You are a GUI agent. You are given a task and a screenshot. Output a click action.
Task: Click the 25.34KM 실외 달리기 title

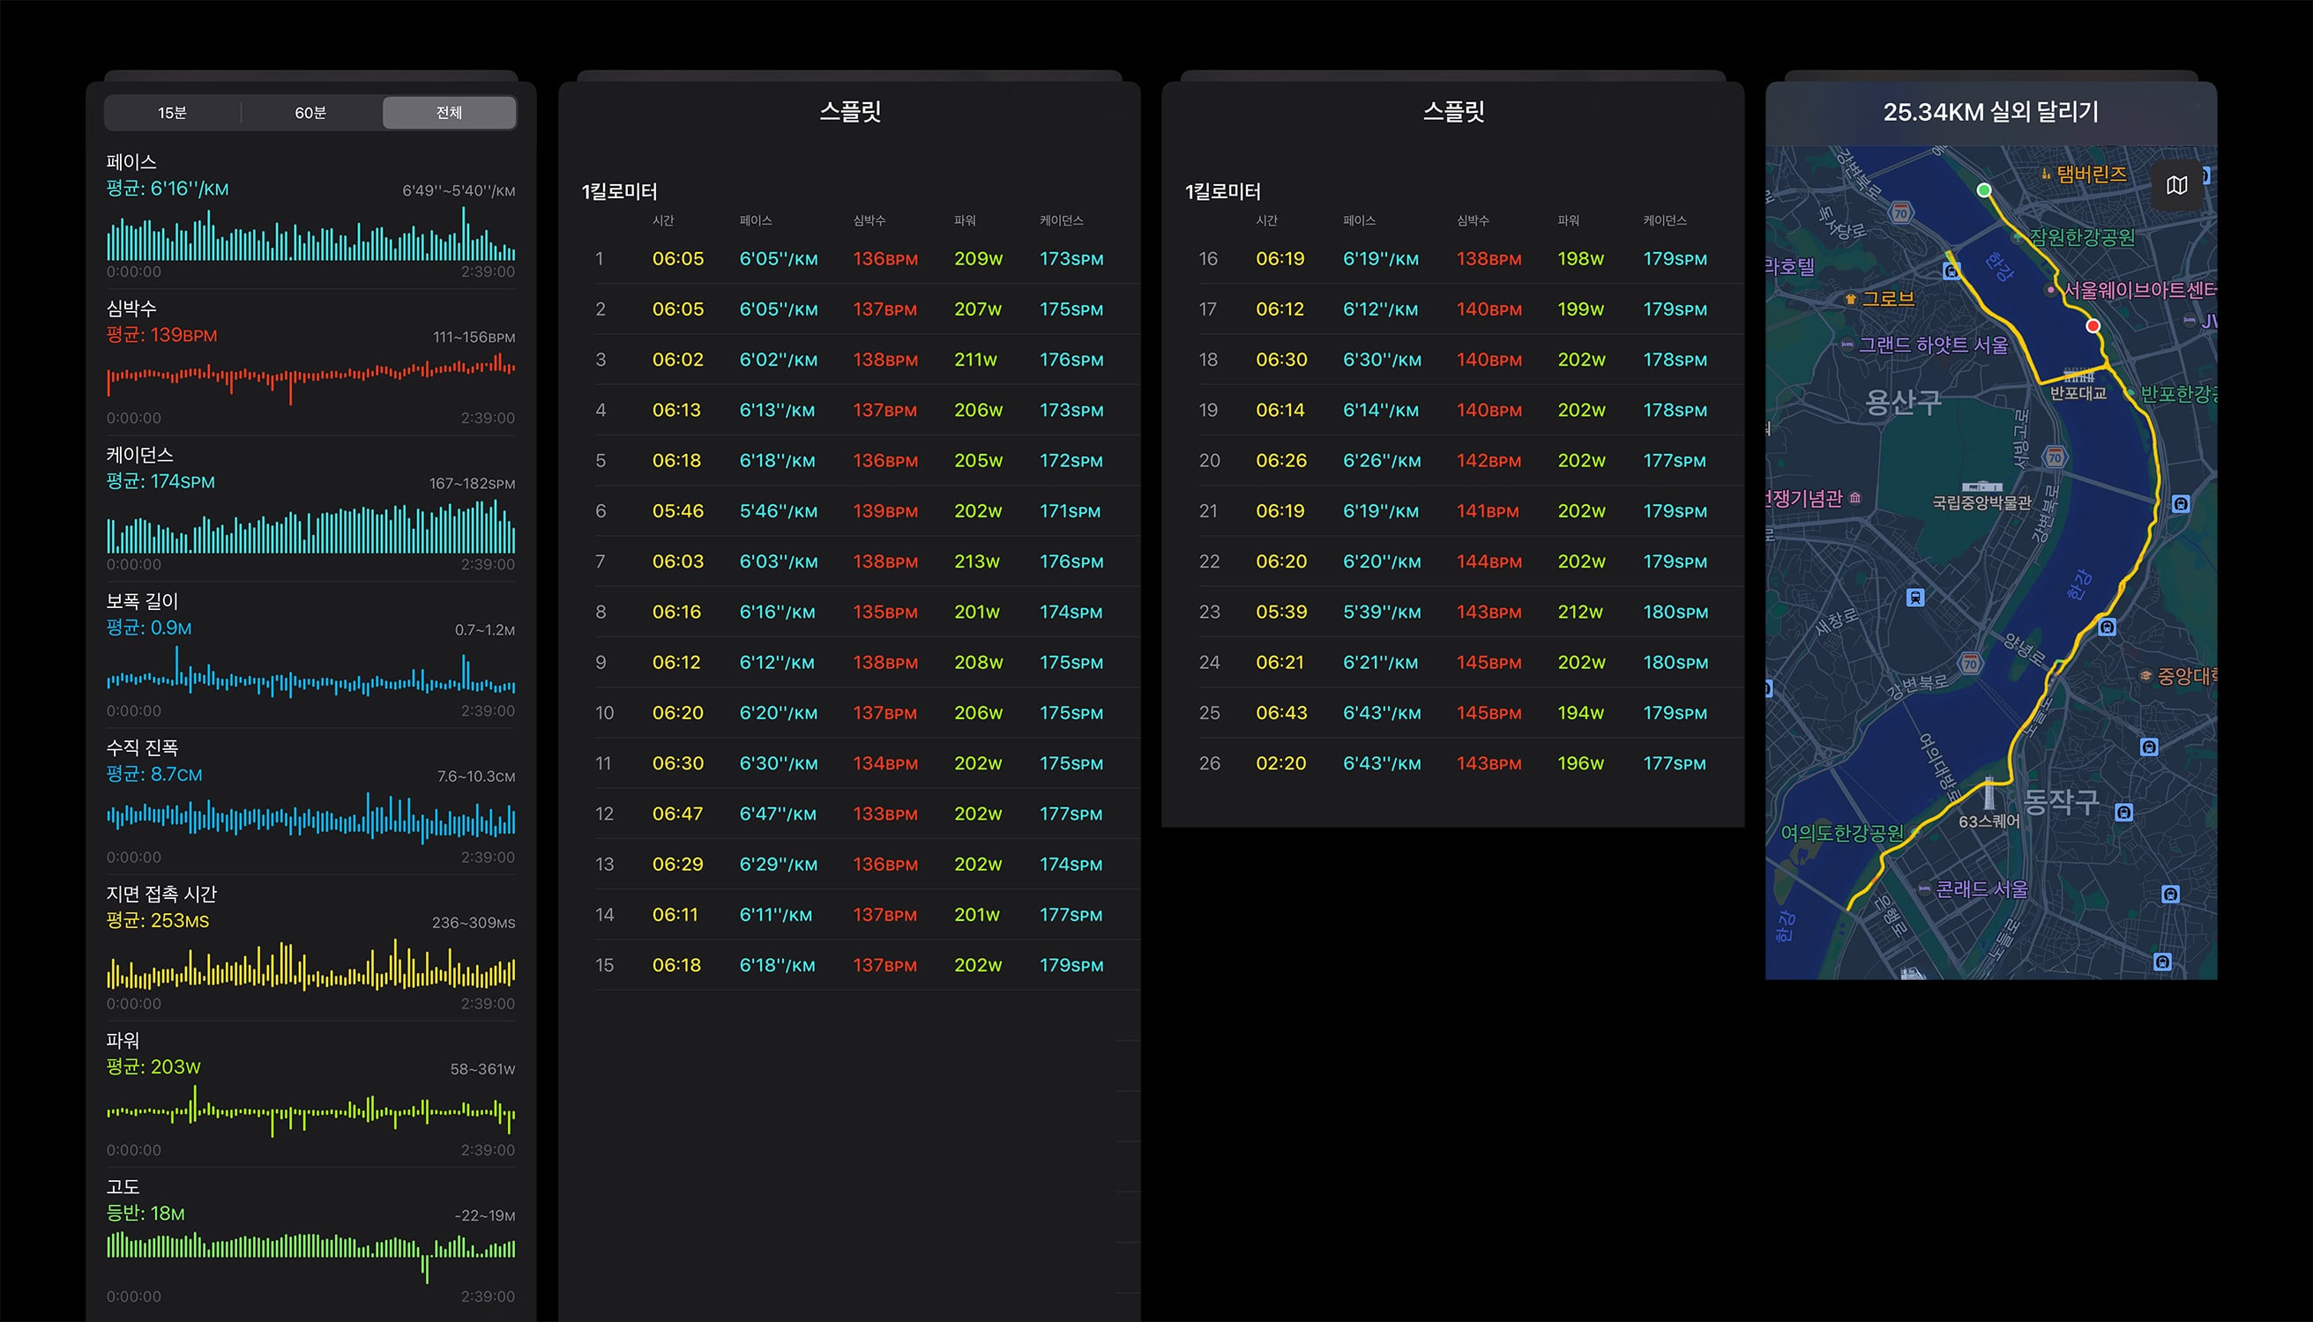point(1990,112)
